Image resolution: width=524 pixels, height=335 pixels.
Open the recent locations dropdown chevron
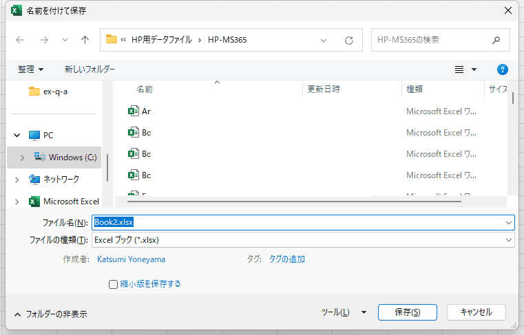65,40
